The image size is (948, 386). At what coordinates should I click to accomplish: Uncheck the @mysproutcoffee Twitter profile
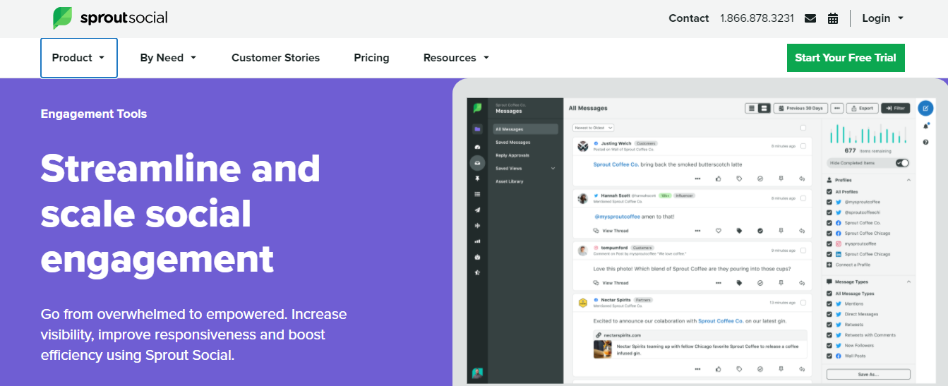(x=829, y=202)
